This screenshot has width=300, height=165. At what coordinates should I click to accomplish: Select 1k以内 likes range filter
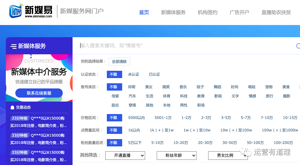pyautogui.click(x=134, y=130)
